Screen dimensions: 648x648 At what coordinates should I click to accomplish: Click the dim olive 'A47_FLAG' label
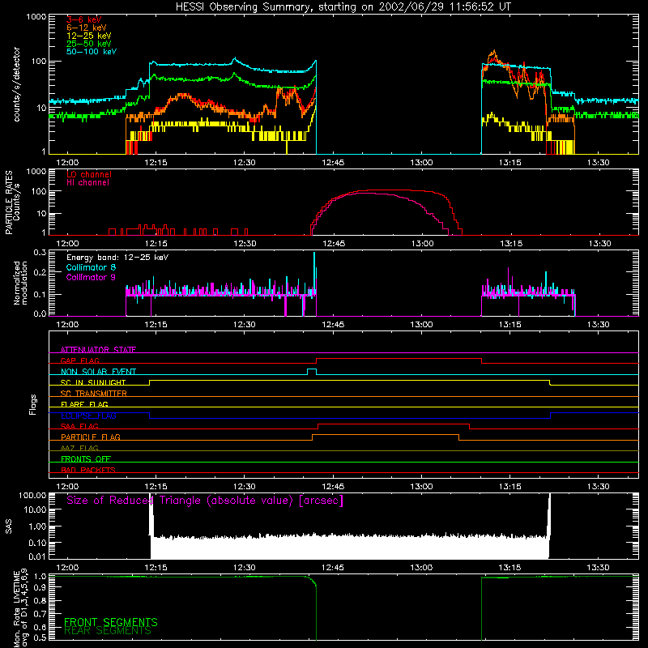[x=79, y=448]
